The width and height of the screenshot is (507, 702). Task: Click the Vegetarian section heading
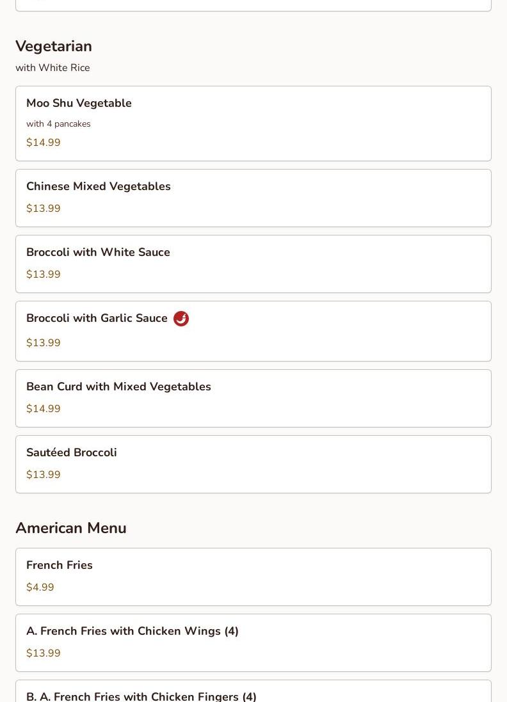54,46
